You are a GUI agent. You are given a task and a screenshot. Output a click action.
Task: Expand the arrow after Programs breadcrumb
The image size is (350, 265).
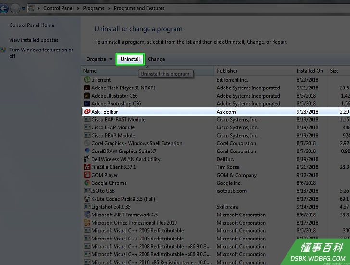click(109, 8)
